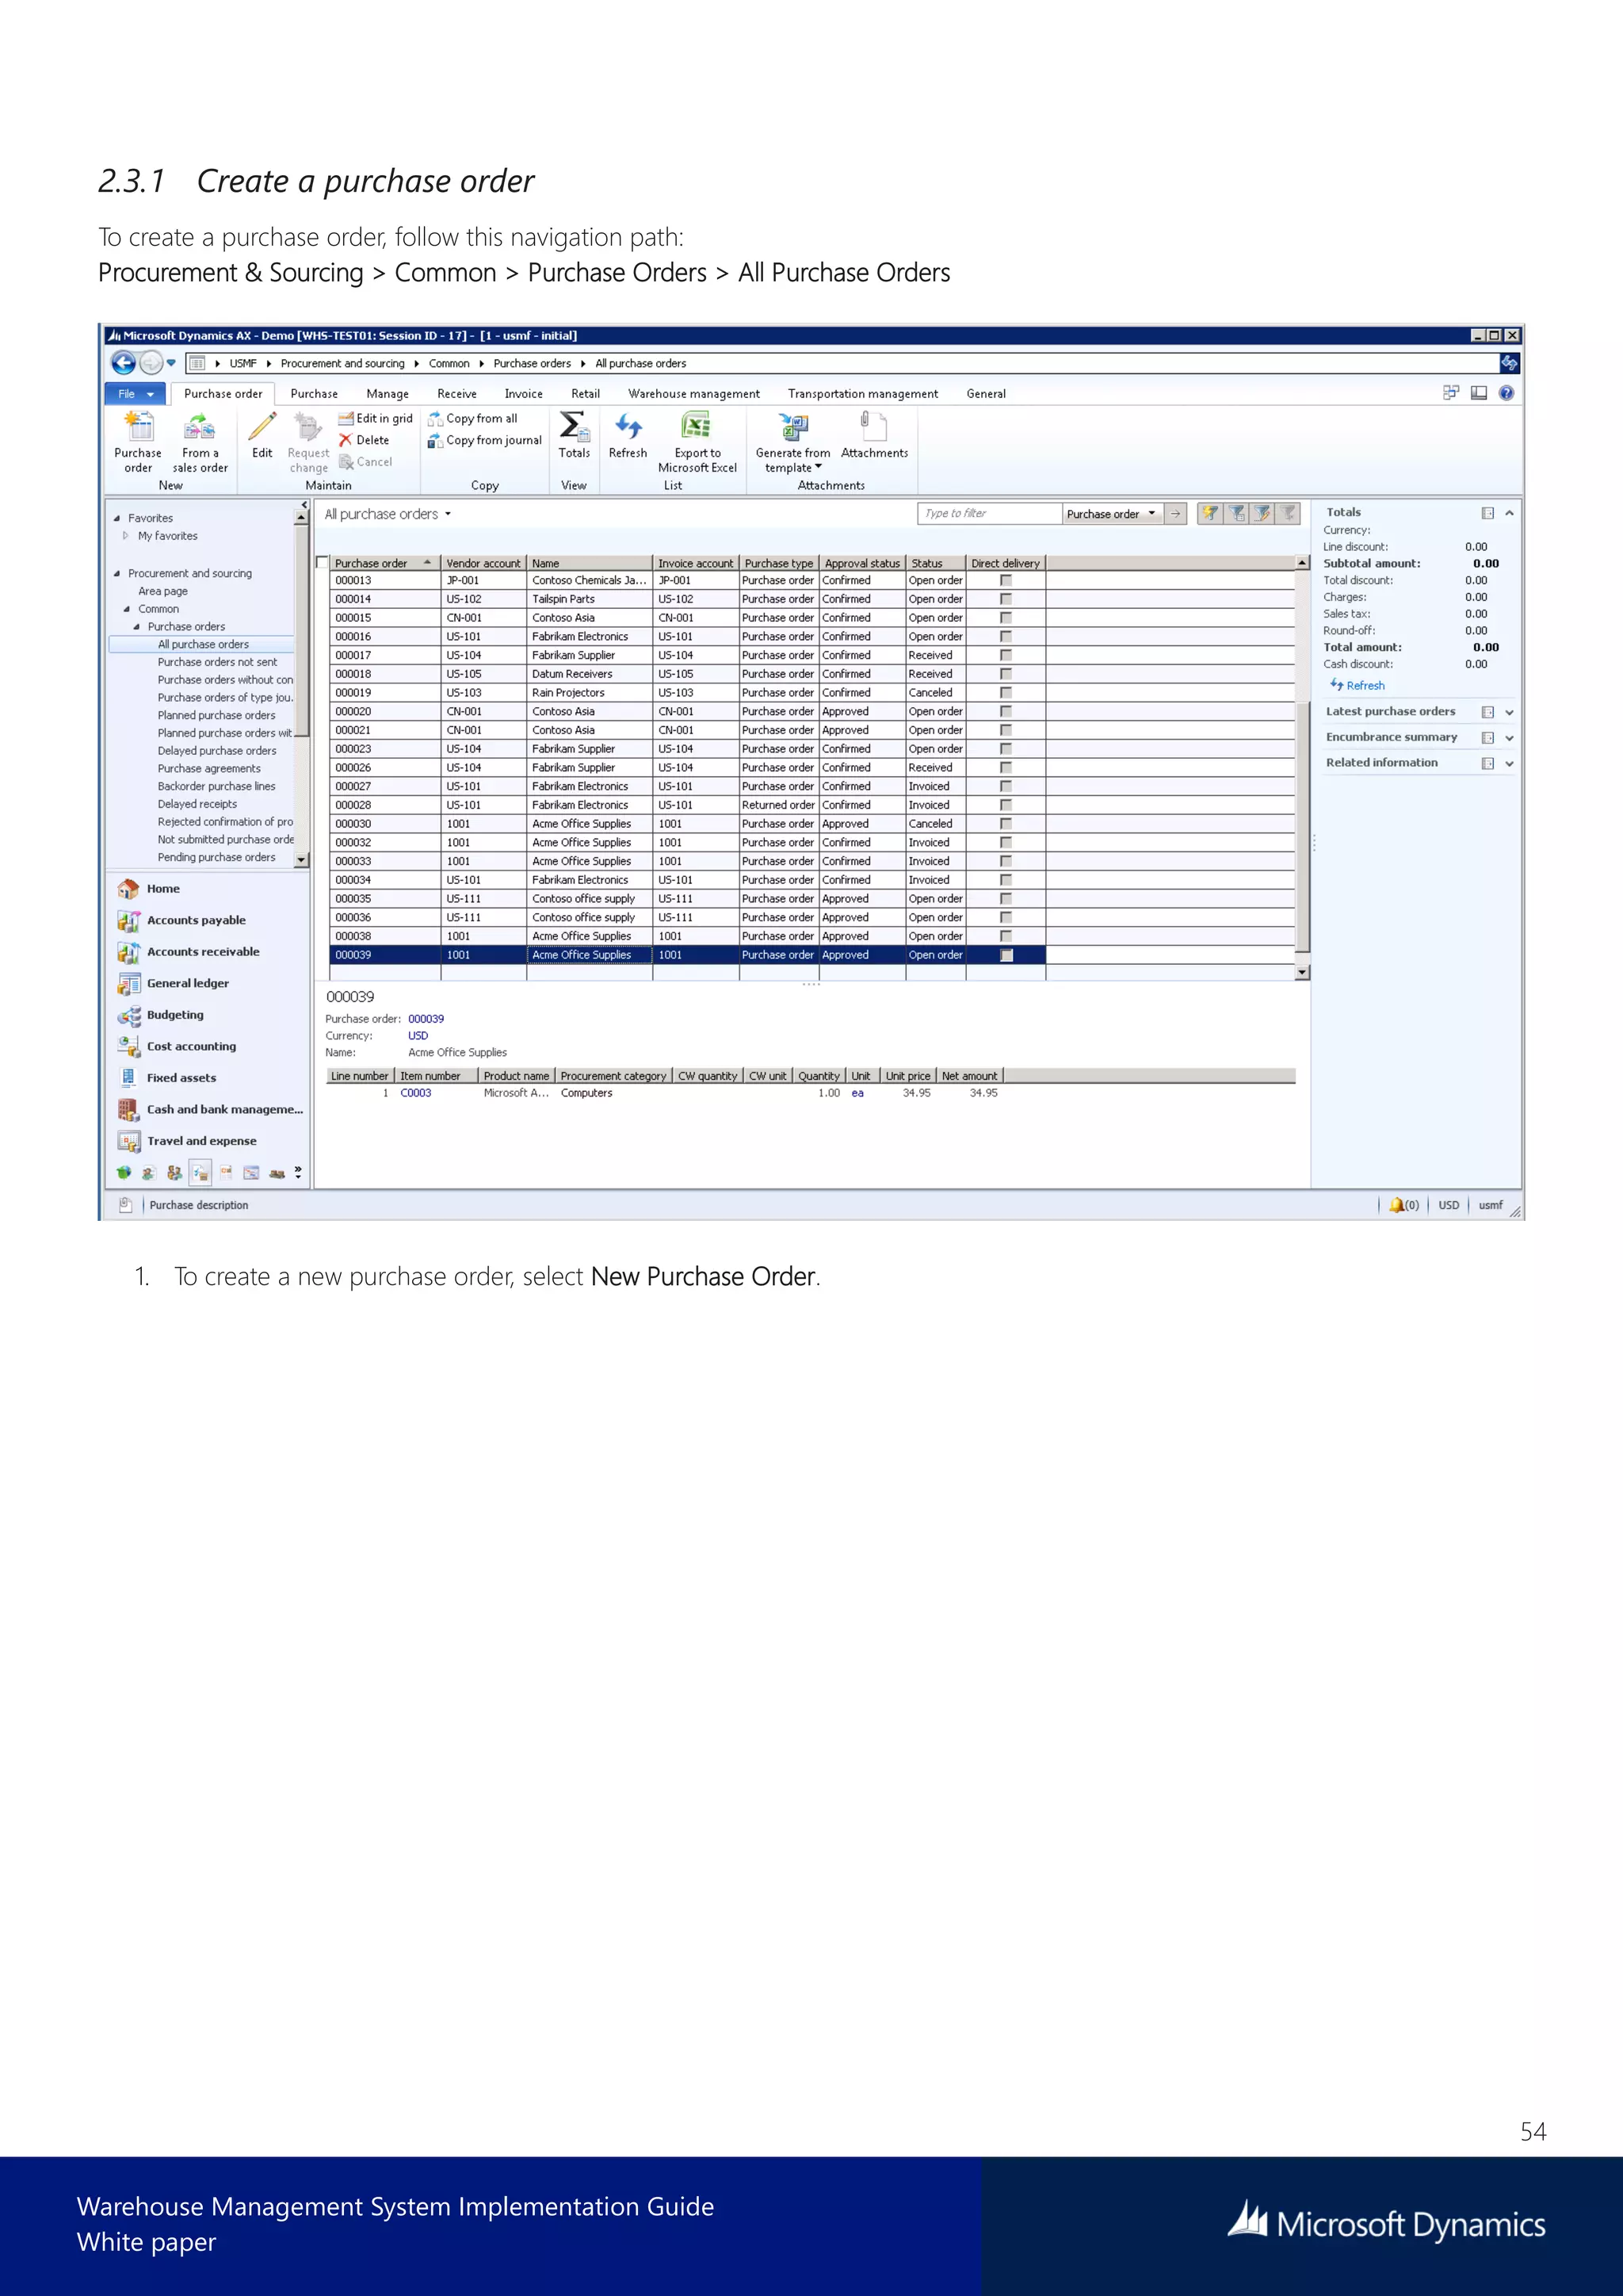Open the Totals sigma icon

pos(574,435)
